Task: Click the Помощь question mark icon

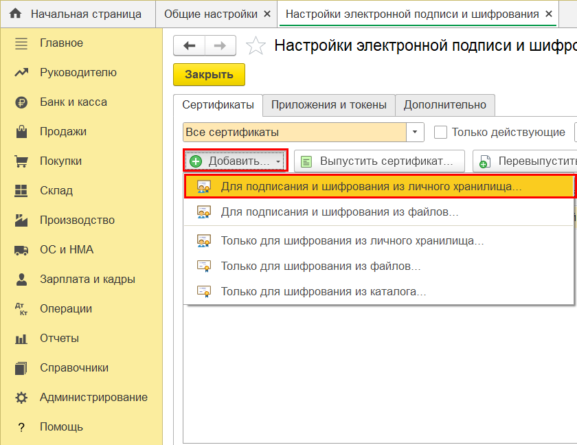Action: tap(21, 427)
